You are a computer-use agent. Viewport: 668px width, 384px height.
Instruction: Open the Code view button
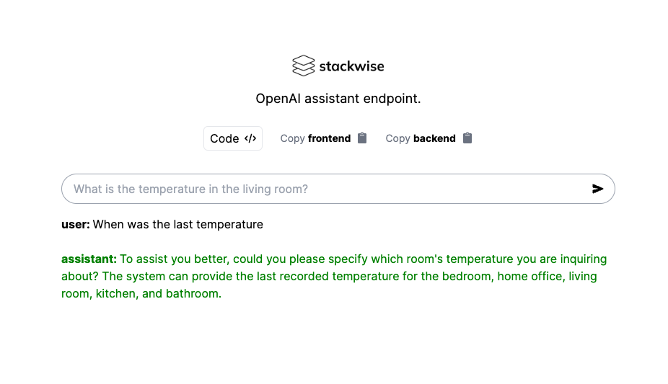[x=232, y=138]
